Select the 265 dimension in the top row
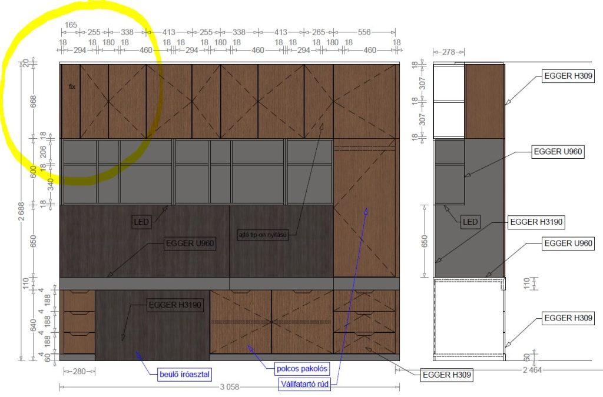 pyautogui.click(x=319, y=32)
